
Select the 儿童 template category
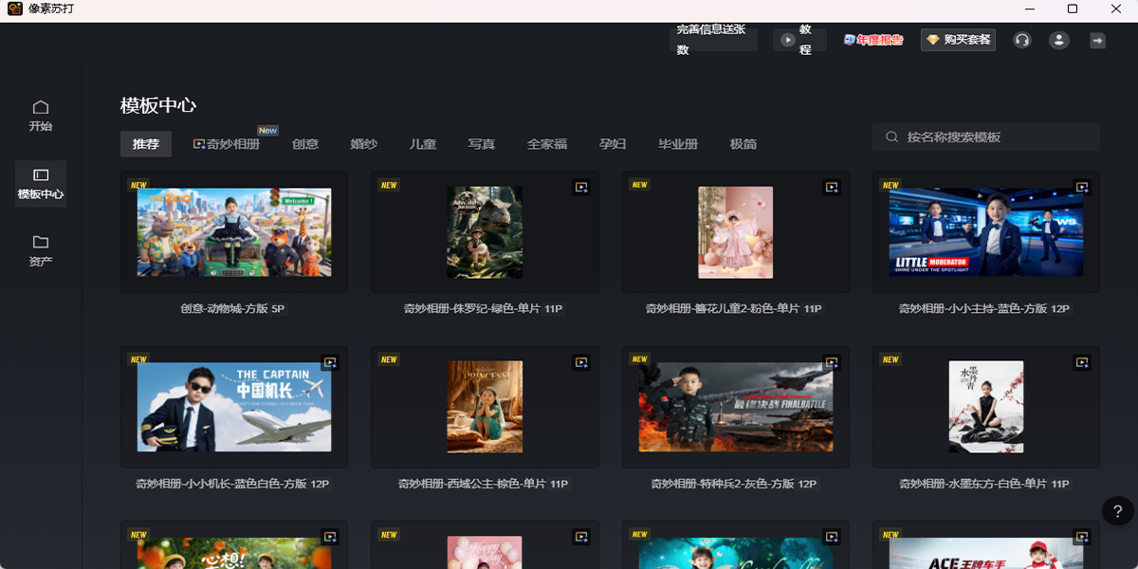(423, 144)
